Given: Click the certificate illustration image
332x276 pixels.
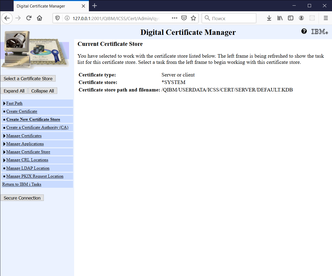Looking at the screenshot, I should click(35, 50).
